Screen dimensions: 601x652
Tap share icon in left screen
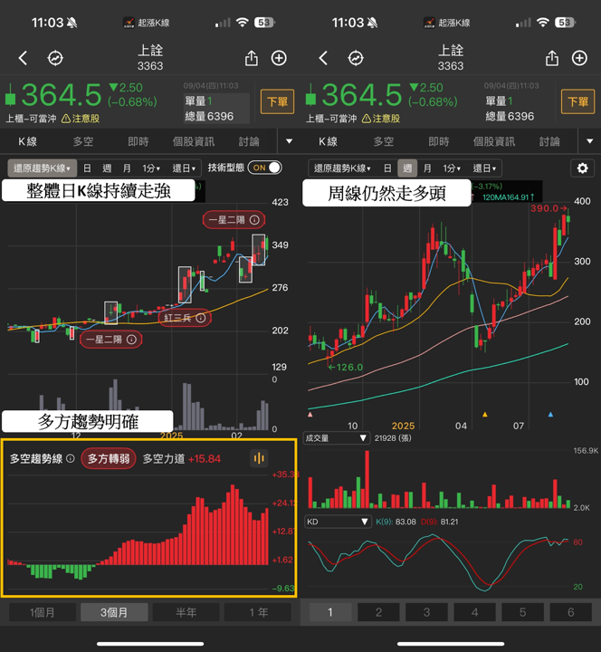coord(252,58)
